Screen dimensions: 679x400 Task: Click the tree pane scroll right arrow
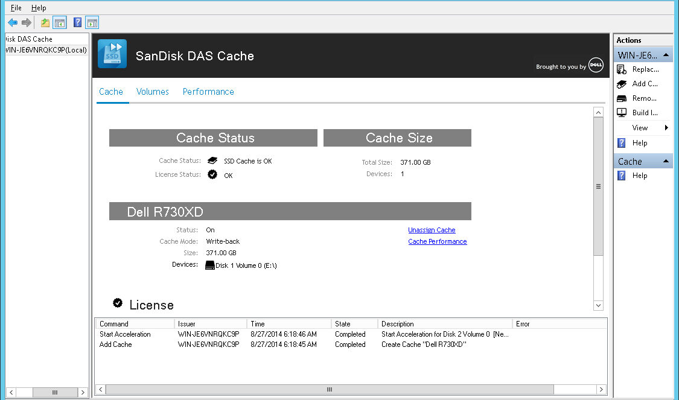tap(83, 392)
